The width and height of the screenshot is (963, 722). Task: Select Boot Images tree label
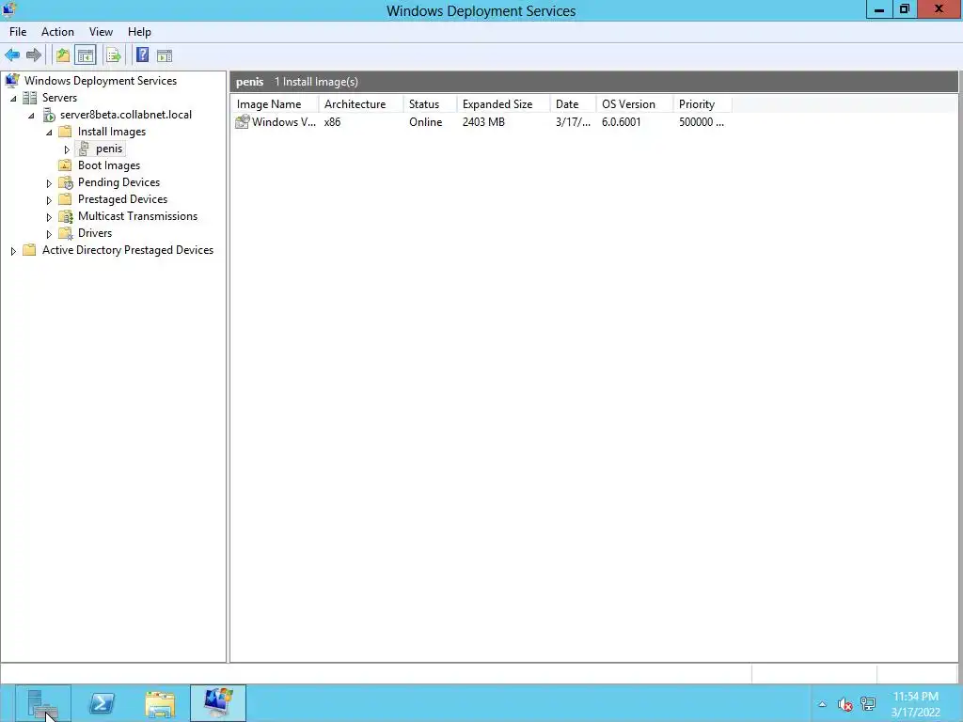[x=109, y=165]
